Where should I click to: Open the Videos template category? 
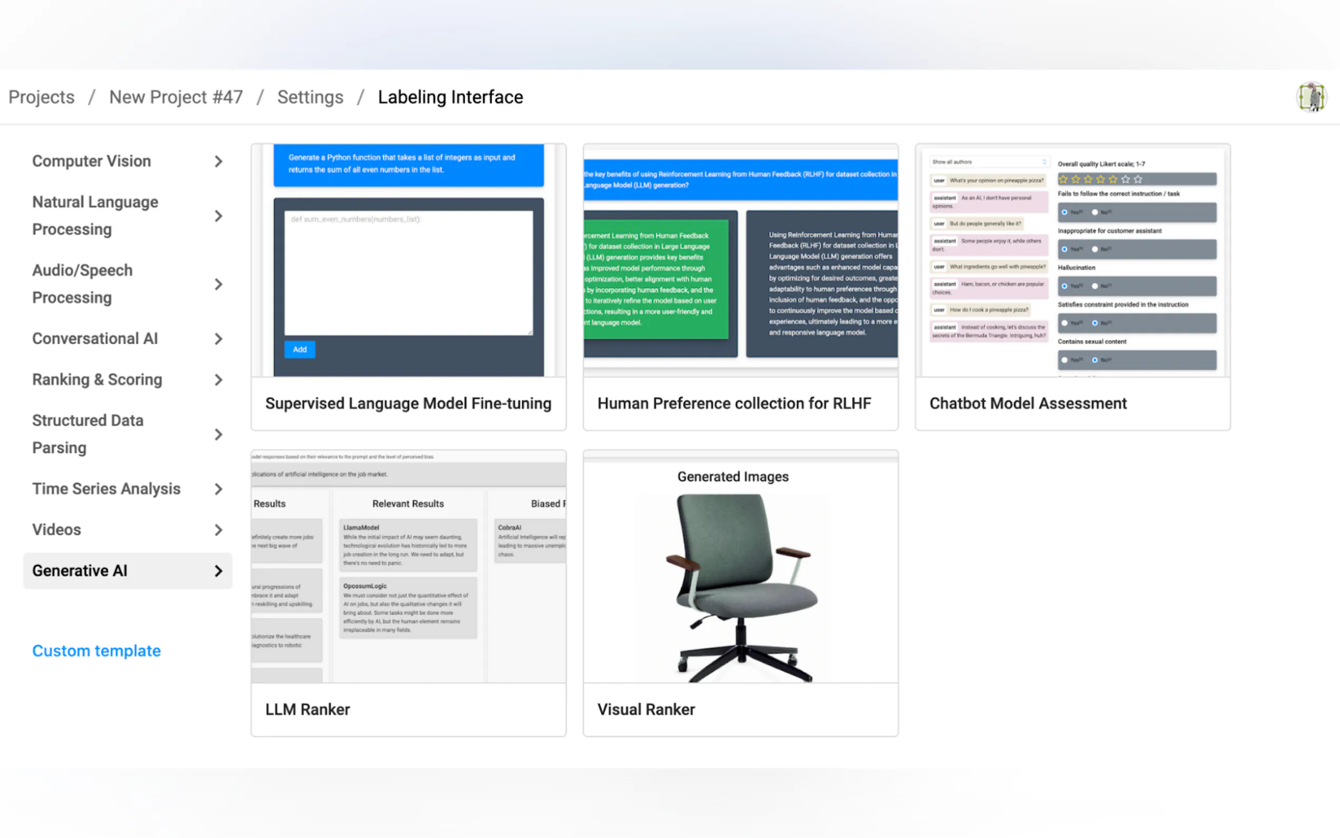click(x=56, y=530)
